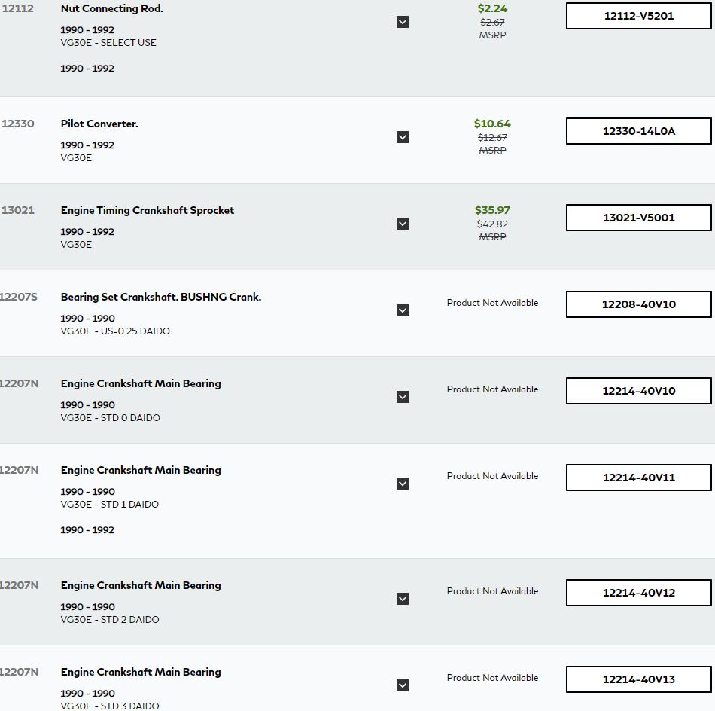Viewport: 715px width, 711px height.
Task: Expand the Pilot Converter row chevron
Action: [402, 137]
